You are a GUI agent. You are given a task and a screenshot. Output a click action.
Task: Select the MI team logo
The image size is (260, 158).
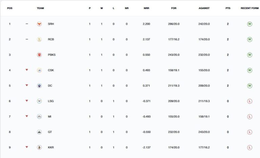(39, 116)
